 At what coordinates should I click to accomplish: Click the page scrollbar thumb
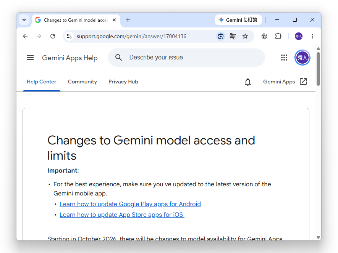tap(318, 69)
